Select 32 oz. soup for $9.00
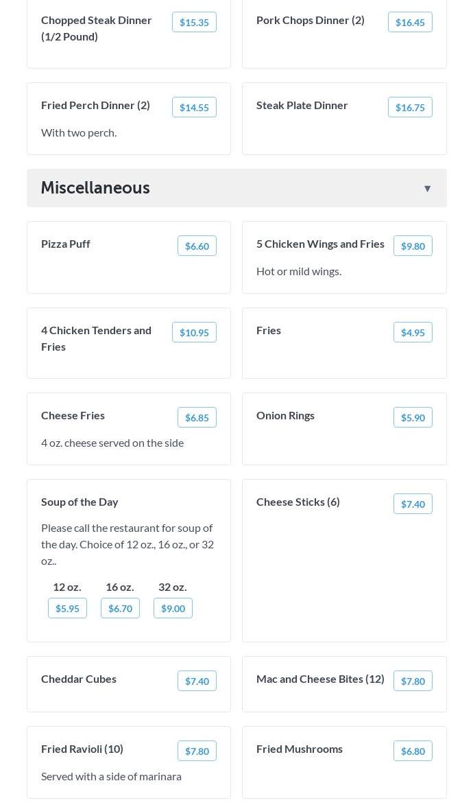The height and width of the screenshot is (805, 473). [173, 608]
